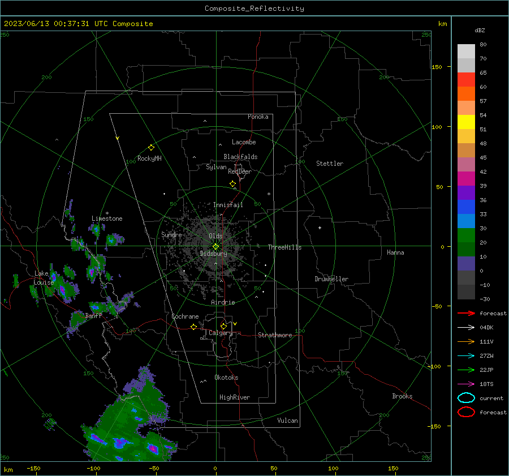Click the light blue swatch between 33 and 30
The image size is (509, 476).
point(466,221)
